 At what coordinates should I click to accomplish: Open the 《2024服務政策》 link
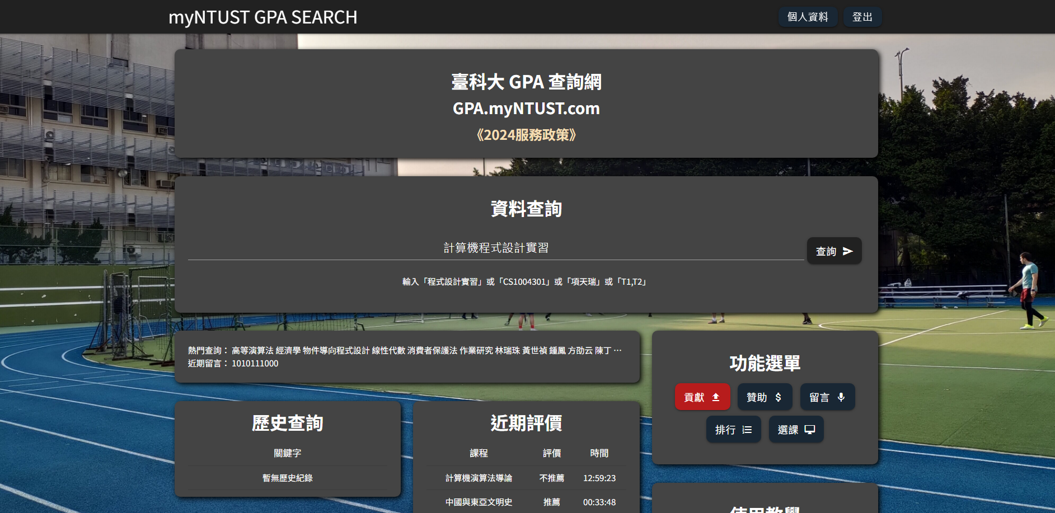click(526, 135)
